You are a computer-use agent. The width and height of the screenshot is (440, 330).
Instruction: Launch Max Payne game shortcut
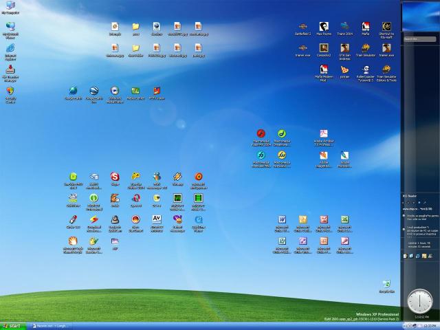click(x=324, y=29)
